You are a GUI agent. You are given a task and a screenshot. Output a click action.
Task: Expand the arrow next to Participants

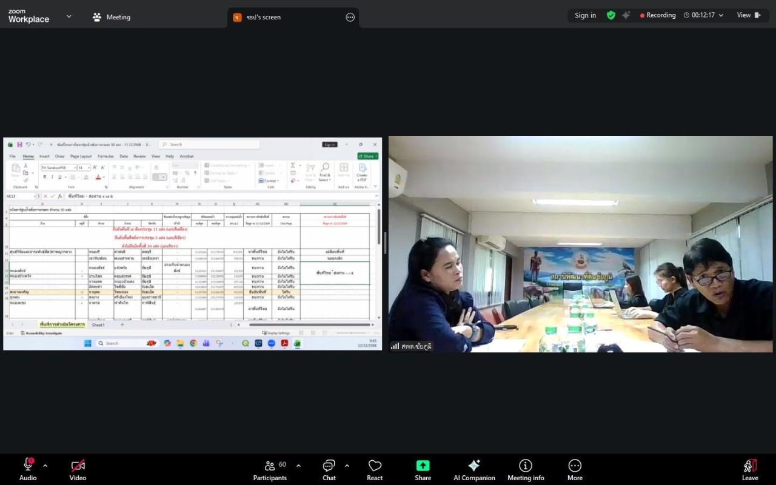coord(298,466)
